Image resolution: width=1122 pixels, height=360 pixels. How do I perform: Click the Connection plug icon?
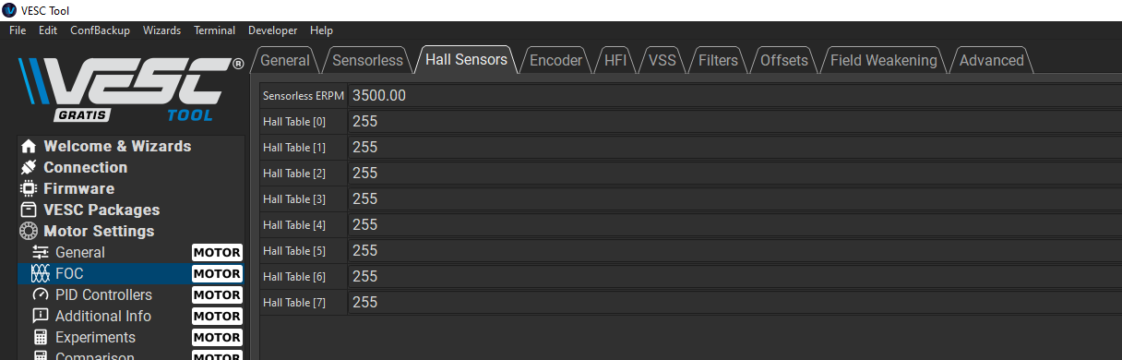pyautogui.click(x=29, y=167)
